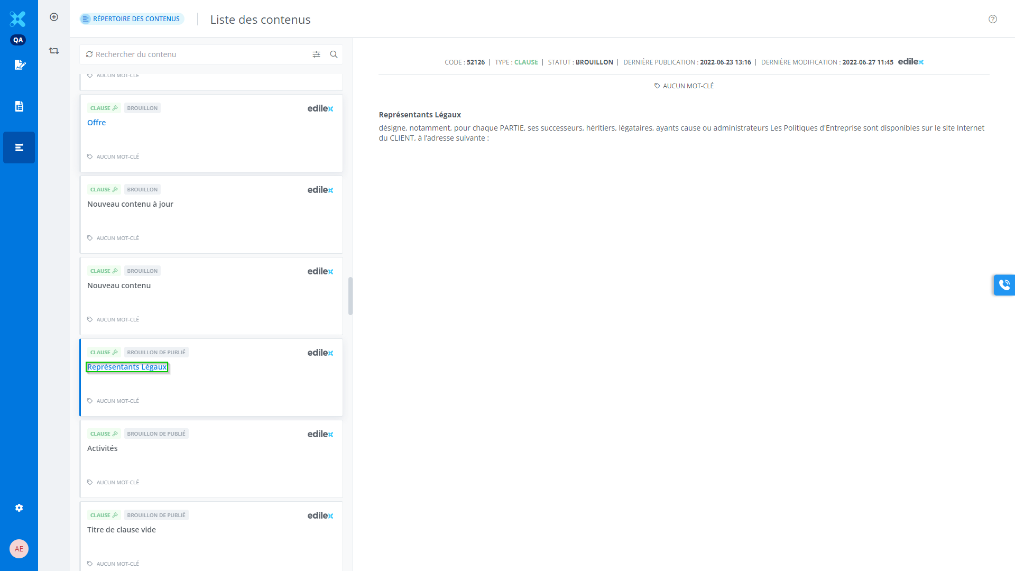Open the Activités clause card
Image resolution: width=1015 pixels, height=571 pixels.
click(x=103, y=448)
